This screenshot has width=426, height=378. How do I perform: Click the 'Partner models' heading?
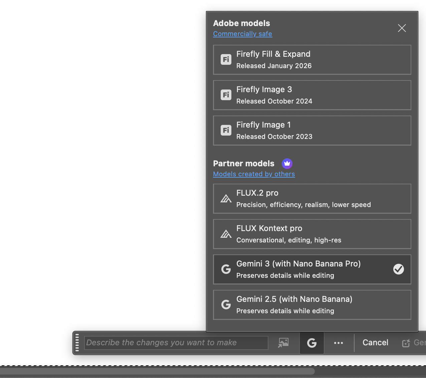click(244, 164)
